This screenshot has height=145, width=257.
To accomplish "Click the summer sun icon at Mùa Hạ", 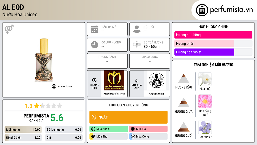I will (x=133, y=129).
